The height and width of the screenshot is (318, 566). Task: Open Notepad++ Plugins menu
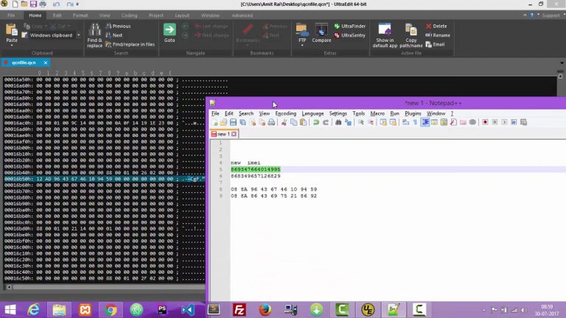[413, 113]
